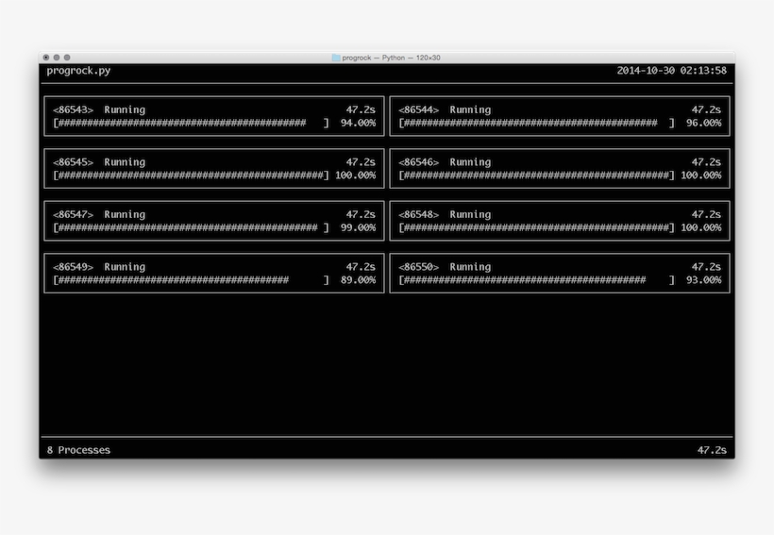This screenshot has width=774, height=535.
Task: Click Running status of process 86550
Action: click(x=470, y=267)
